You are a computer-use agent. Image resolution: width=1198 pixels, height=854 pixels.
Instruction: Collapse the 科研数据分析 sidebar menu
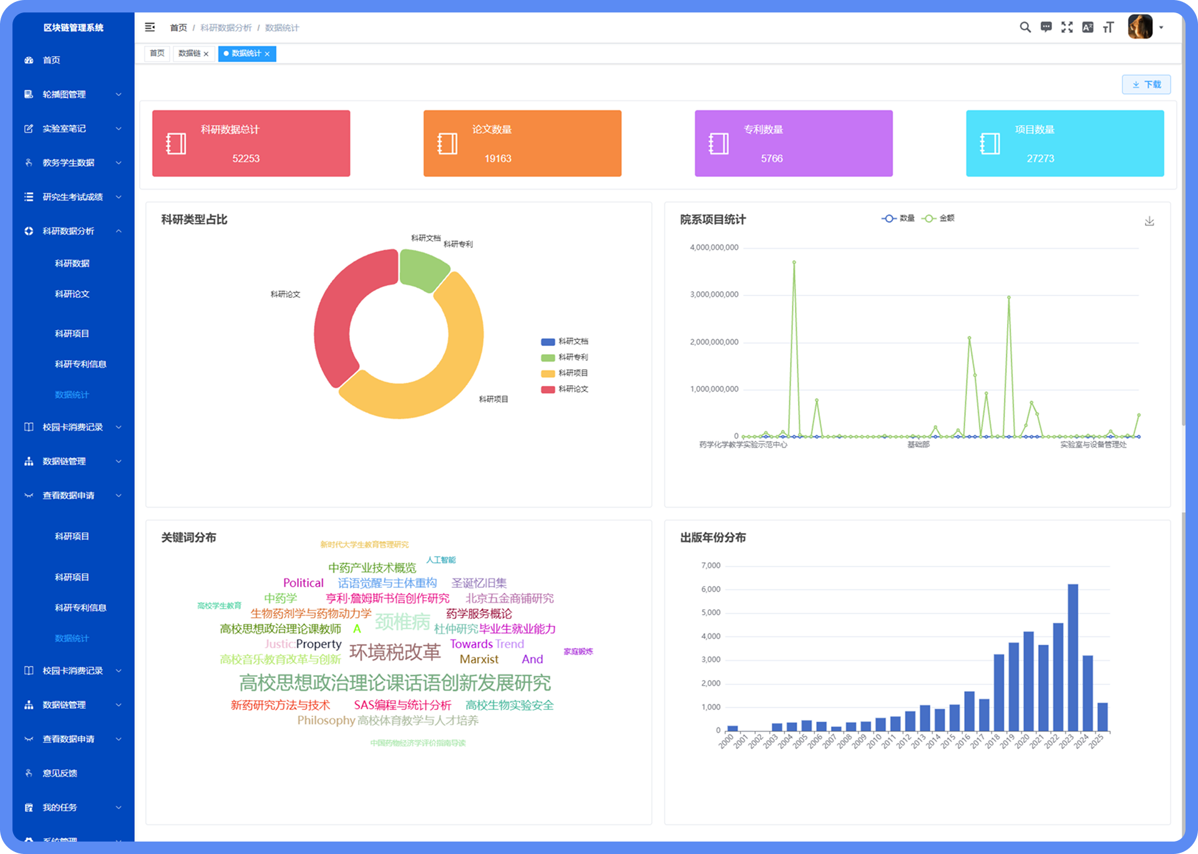coord(73,231)
